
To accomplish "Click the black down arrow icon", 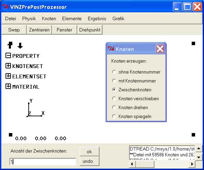I will 20,45.
